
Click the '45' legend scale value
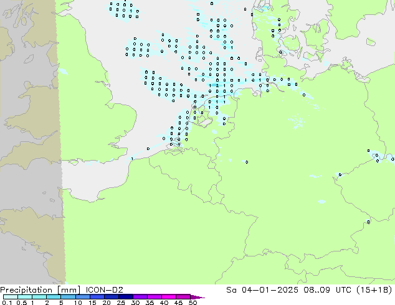pyautogui.click(x=178, y=303)
